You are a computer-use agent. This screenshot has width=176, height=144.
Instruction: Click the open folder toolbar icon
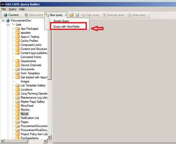pos(71,15)
